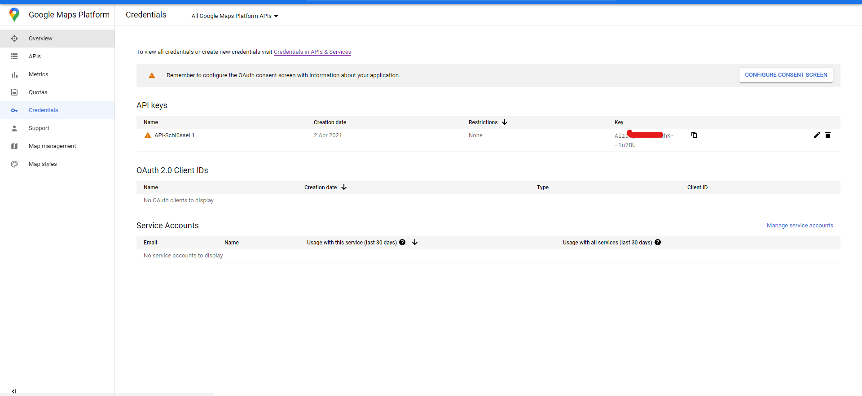Viewport: 862px width, 396px height.
Task: Click the Support person icon
Action: tap(14, 128)
